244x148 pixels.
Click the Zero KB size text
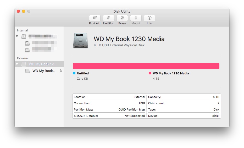point(82,79)
